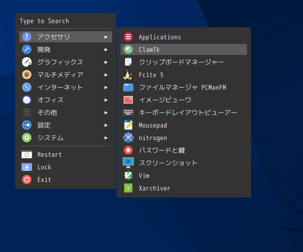Click the インターネット globe icon
This screenshot has height=252, width=303.
pyautogui.click(x=27, y=87)
